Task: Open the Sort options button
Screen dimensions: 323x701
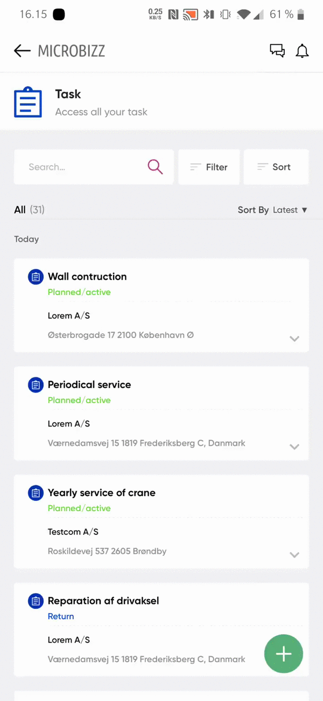Action: tap(276, 167)
